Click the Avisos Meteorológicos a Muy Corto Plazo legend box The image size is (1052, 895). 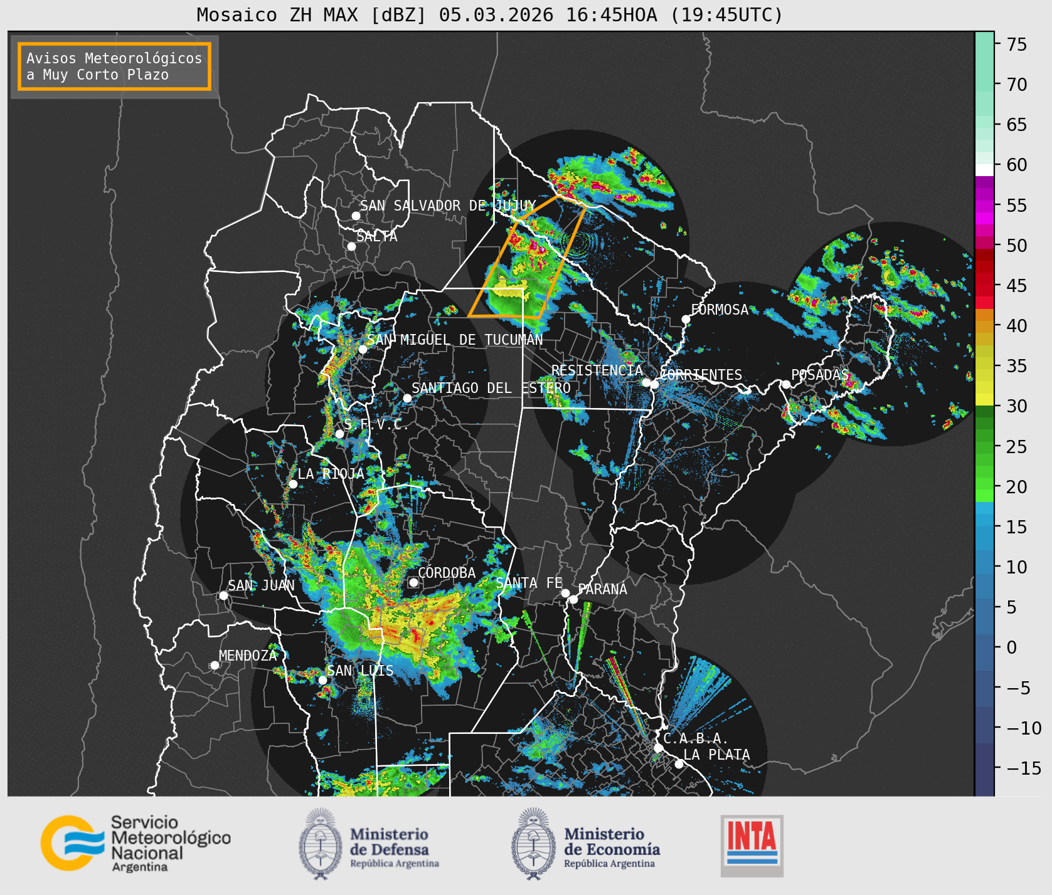pos(114,66)
